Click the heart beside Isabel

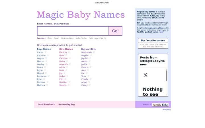[67, 76]
